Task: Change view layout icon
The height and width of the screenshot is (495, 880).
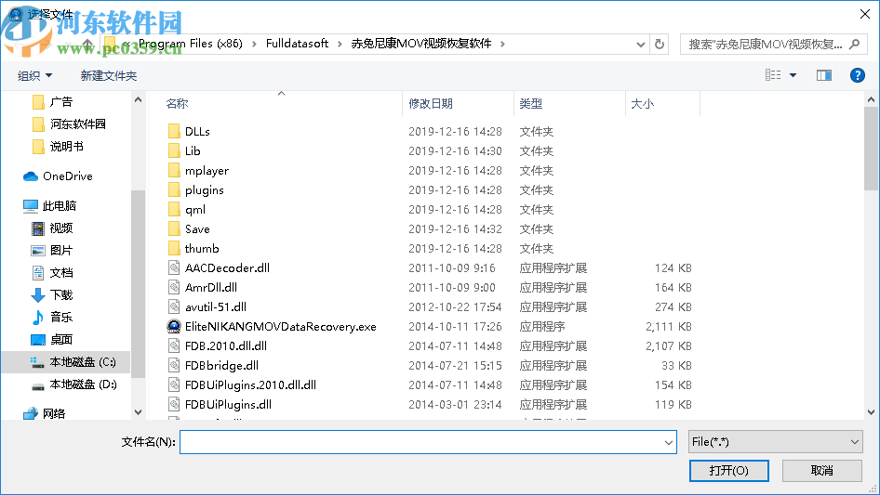Action: [x=773, y=75]
